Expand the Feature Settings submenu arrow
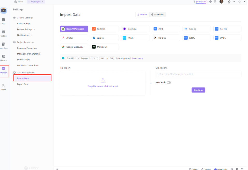This screenshot has height=170, width=248. coord(34,29)
